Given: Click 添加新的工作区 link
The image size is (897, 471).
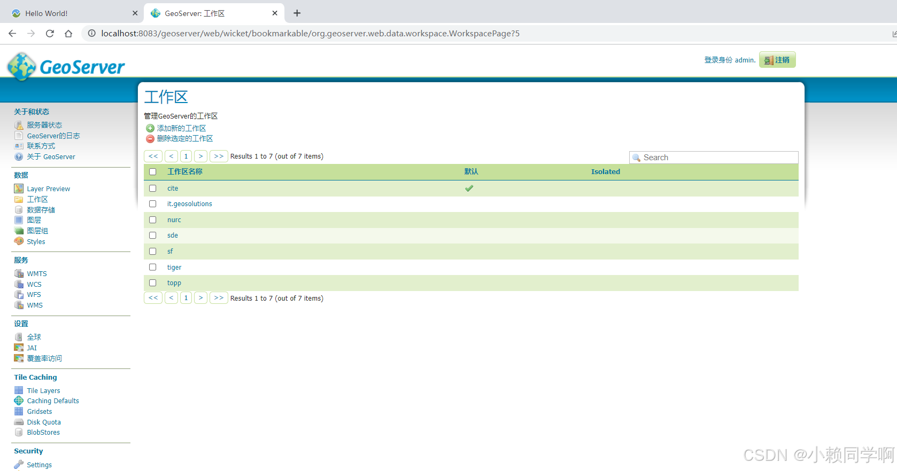Looking at the screenshot, I should [x=181, y=128].
